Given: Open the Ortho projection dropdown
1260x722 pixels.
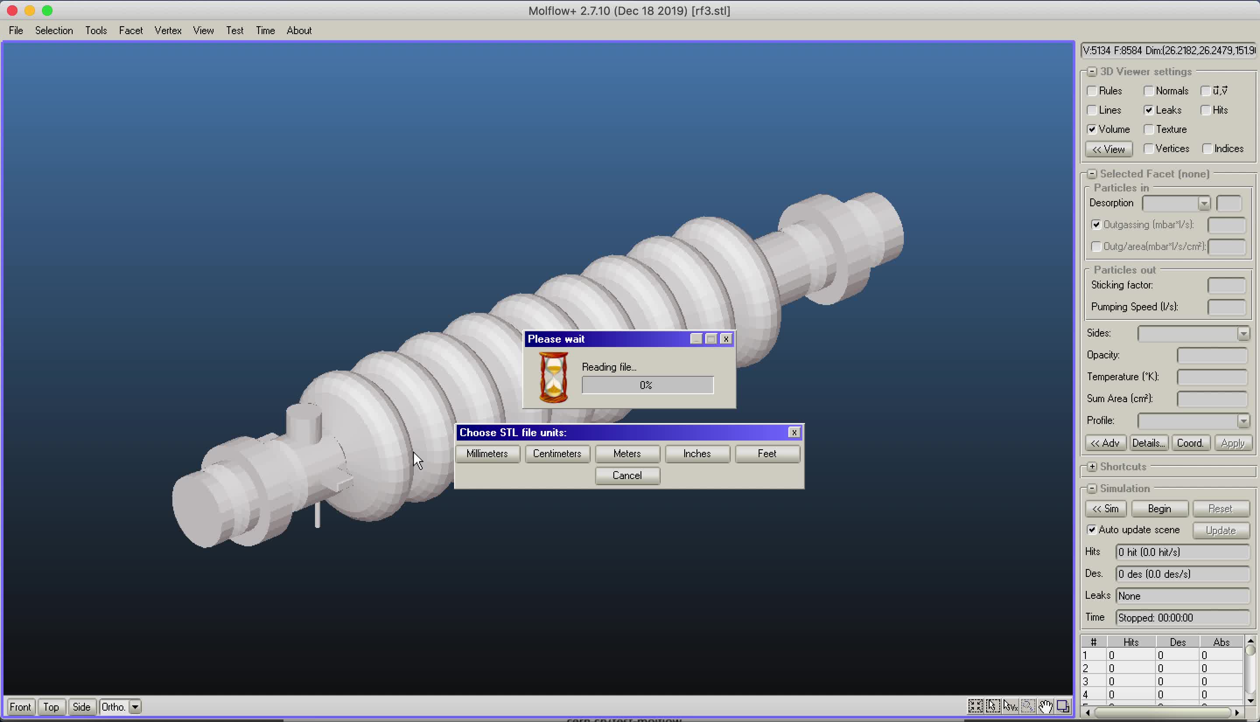Looking at the screenshot, I should (x=136, y=706).
